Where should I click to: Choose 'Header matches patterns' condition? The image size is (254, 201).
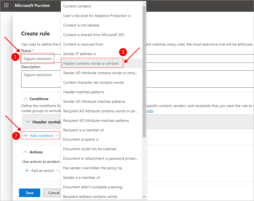click(x=102, y=92)
